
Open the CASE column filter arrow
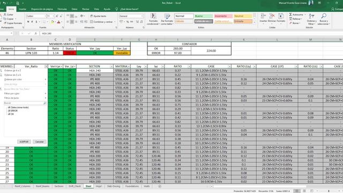point(229,66)
